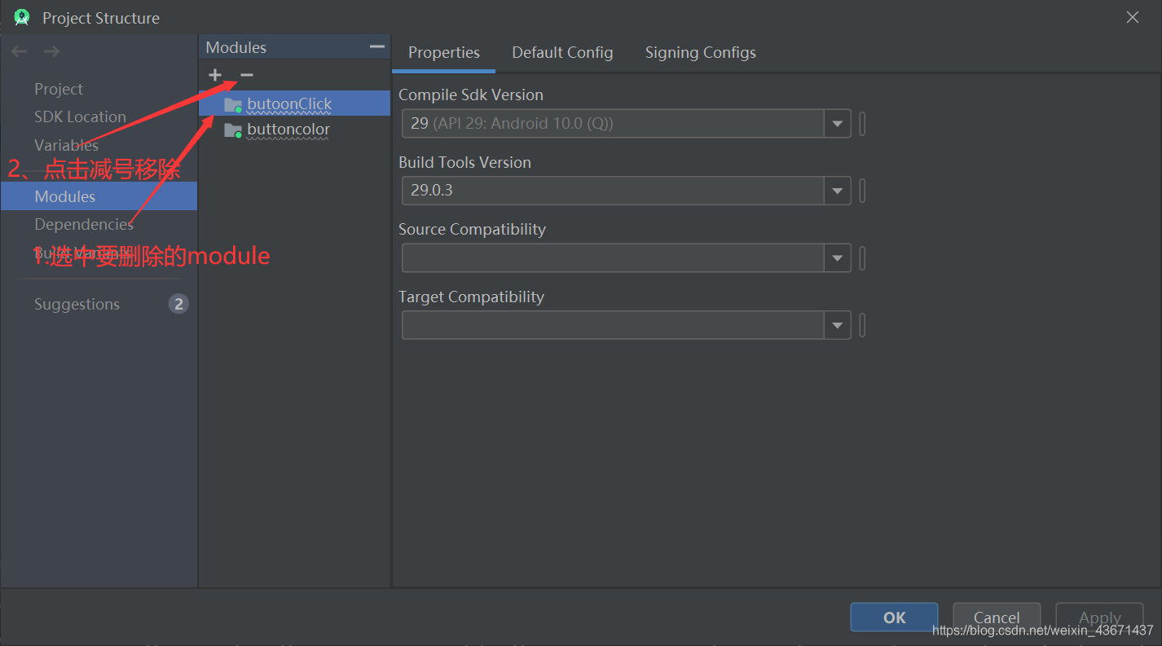Viewport: 1162px width, 646px height.
Task: Click the plus icon to add module
Action: coord(214,75)
